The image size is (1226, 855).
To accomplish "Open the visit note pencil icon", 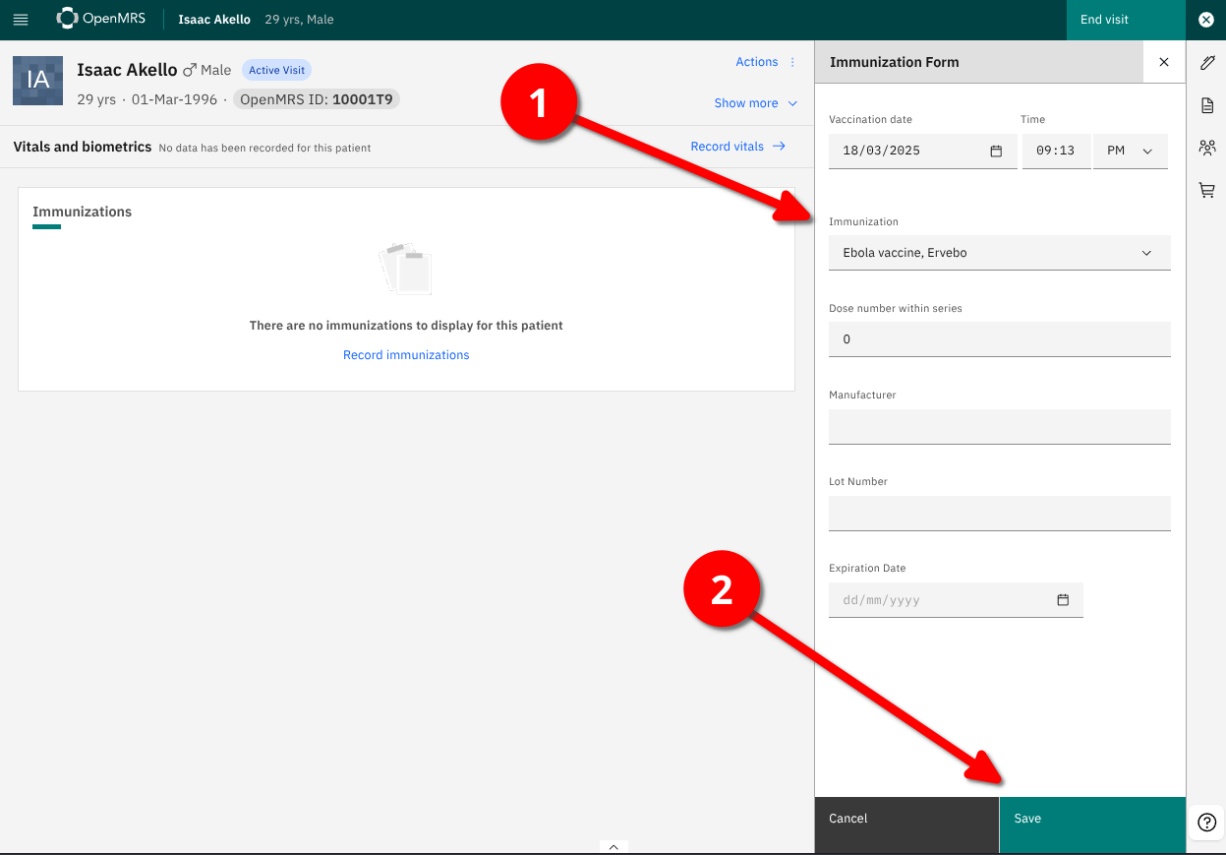I will point(1207,63).
